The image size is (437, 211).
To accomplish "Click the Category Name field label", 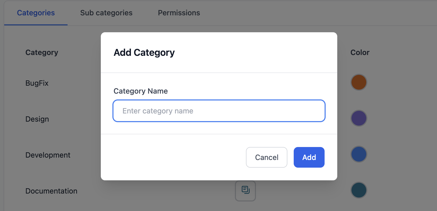I will (x=141, y=91).
